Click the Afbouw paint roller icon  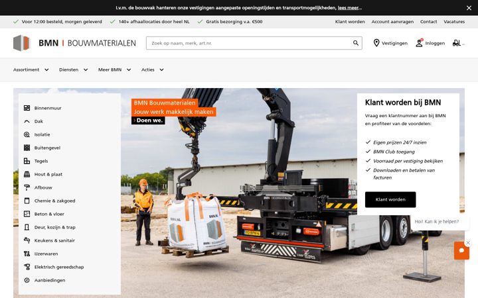click(27, 187)
